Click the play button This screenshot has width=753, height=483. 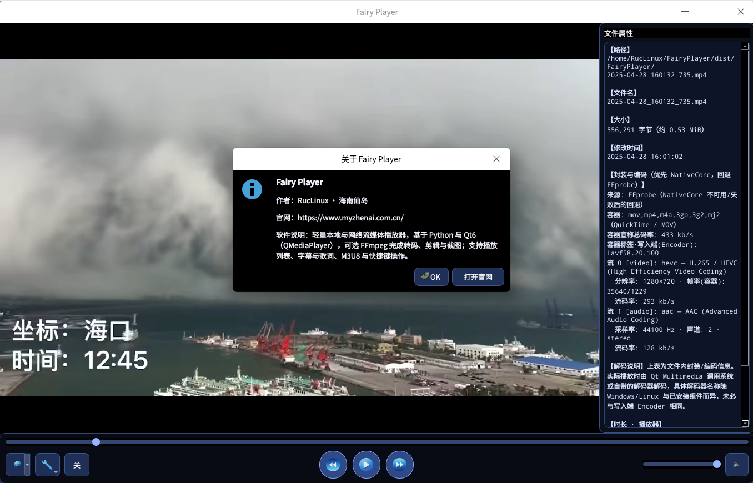click(366, 465)
